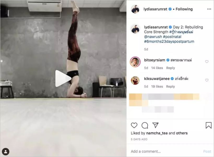Open namcha_tea profile from likes
The width and height of the screenshot is (214, 157).
[x=157, y=133]
